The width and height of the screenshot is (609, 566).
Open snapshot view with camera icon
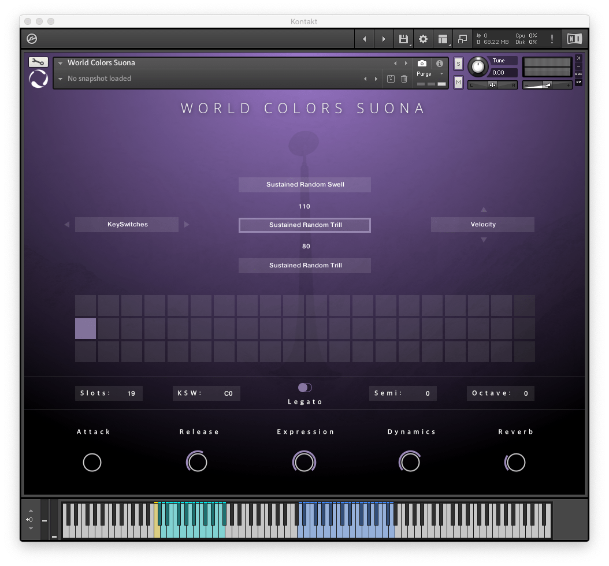click(x=422, y=64)
